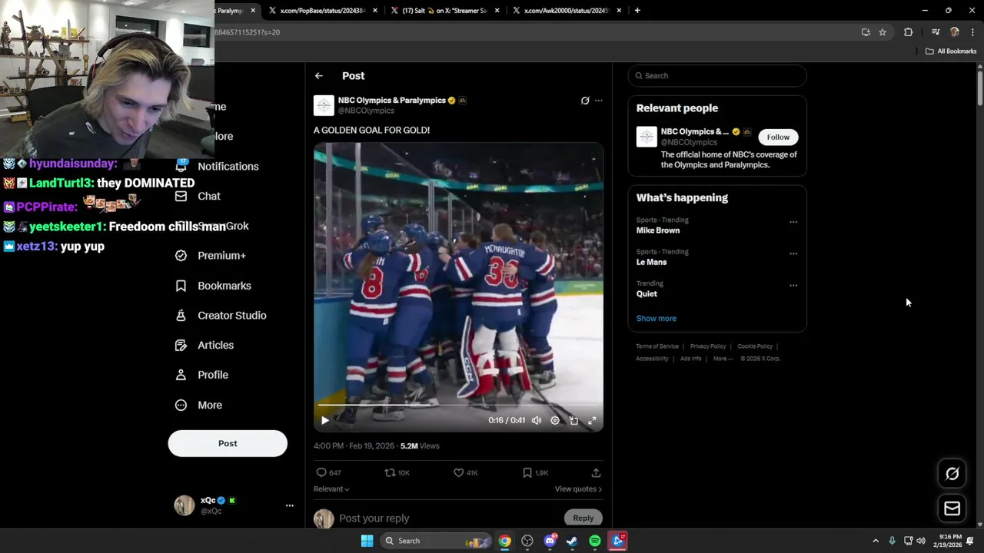
Task: Open video settings gear
Action: [x=555, y=420]
